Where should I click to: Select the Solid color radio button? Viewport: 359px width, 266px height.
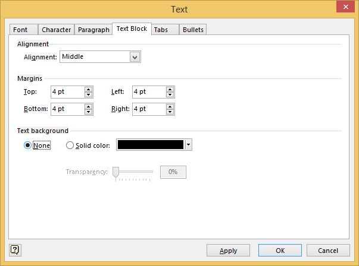(x=70, y=145)
